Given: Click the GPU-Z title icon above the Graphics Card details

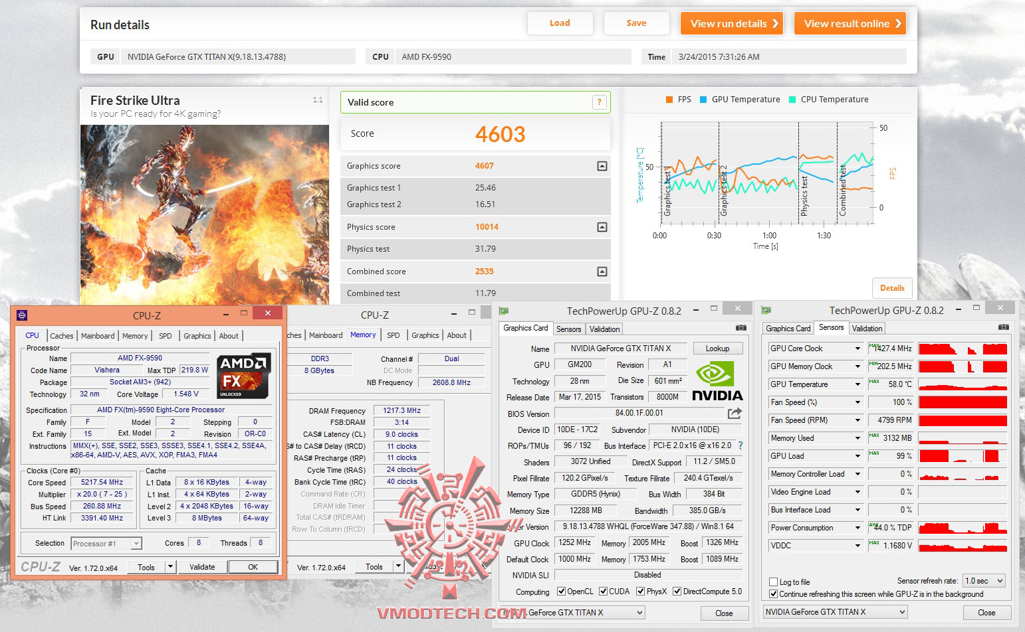Looking at the screenshot, I should tap(504, 311).
